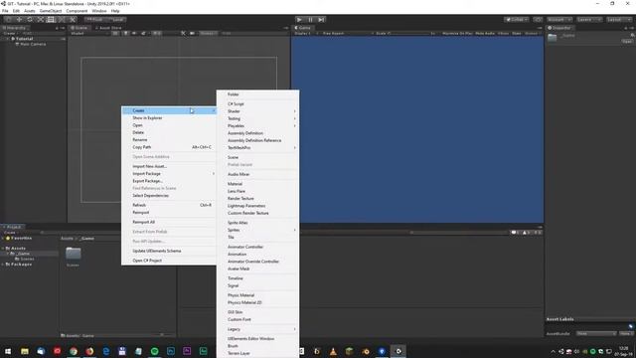
Task: Open the Scene effects toggle icon
Action: (x=143, y=33)
